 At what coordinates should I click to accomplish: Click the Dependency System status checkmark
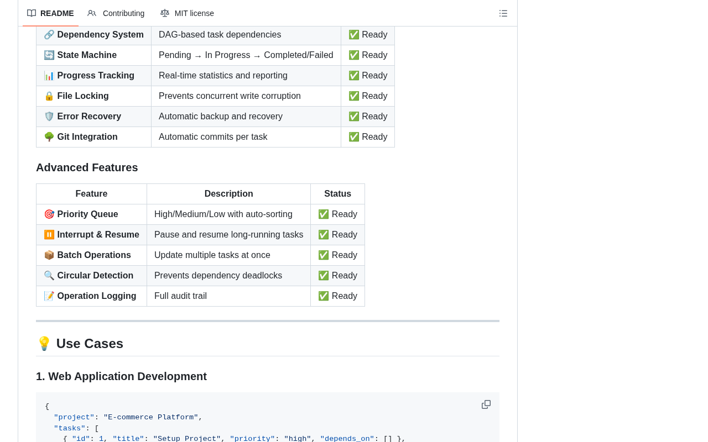354,35
